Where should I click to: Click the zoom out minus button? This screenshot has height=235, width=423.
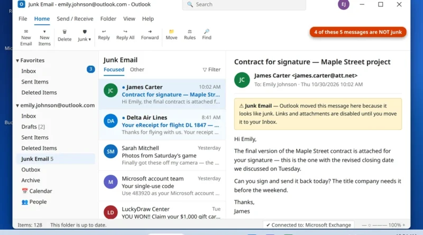(x=364, y=225)
